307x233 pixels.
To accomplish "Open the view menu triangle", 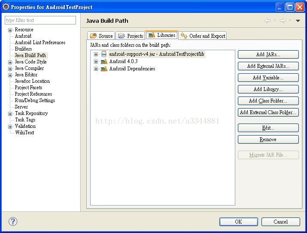I will pos(298,21).
